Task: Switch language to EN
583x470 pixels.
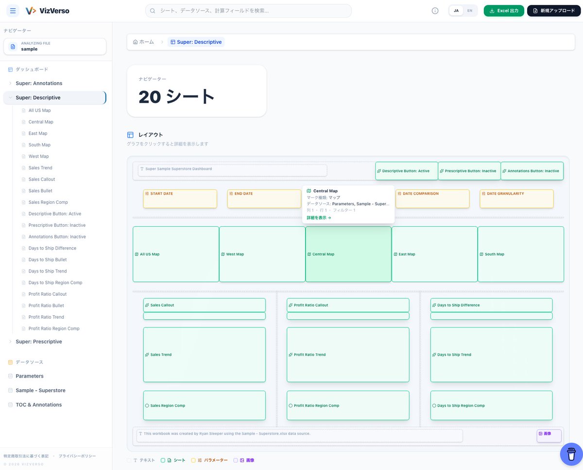Action: point(470,11)
